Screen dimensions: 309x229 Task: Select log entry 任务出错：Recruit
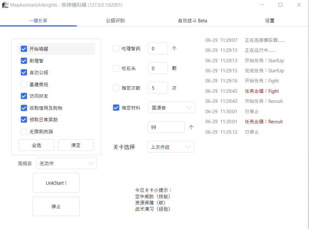(264, 122)
